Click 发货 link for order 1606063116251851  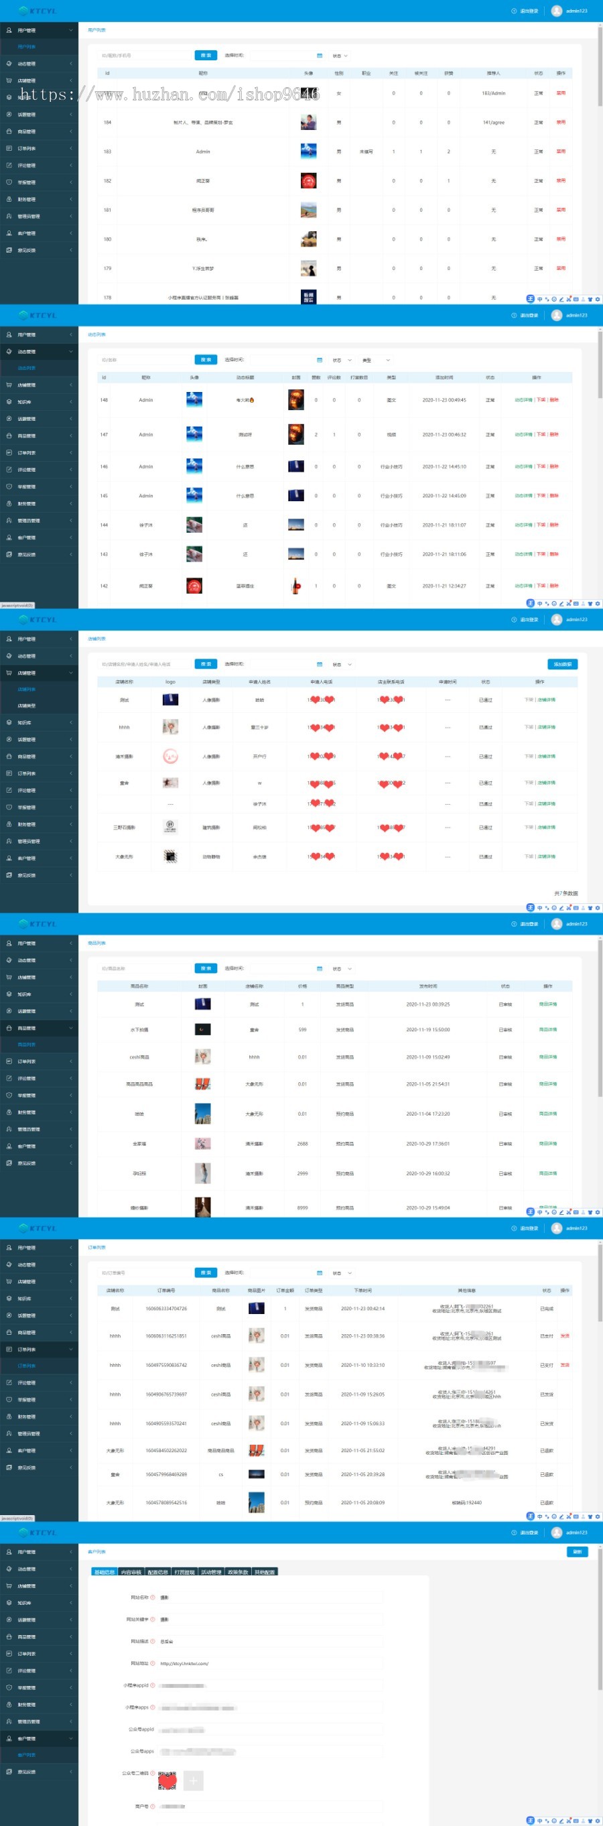pos(565,1335)
